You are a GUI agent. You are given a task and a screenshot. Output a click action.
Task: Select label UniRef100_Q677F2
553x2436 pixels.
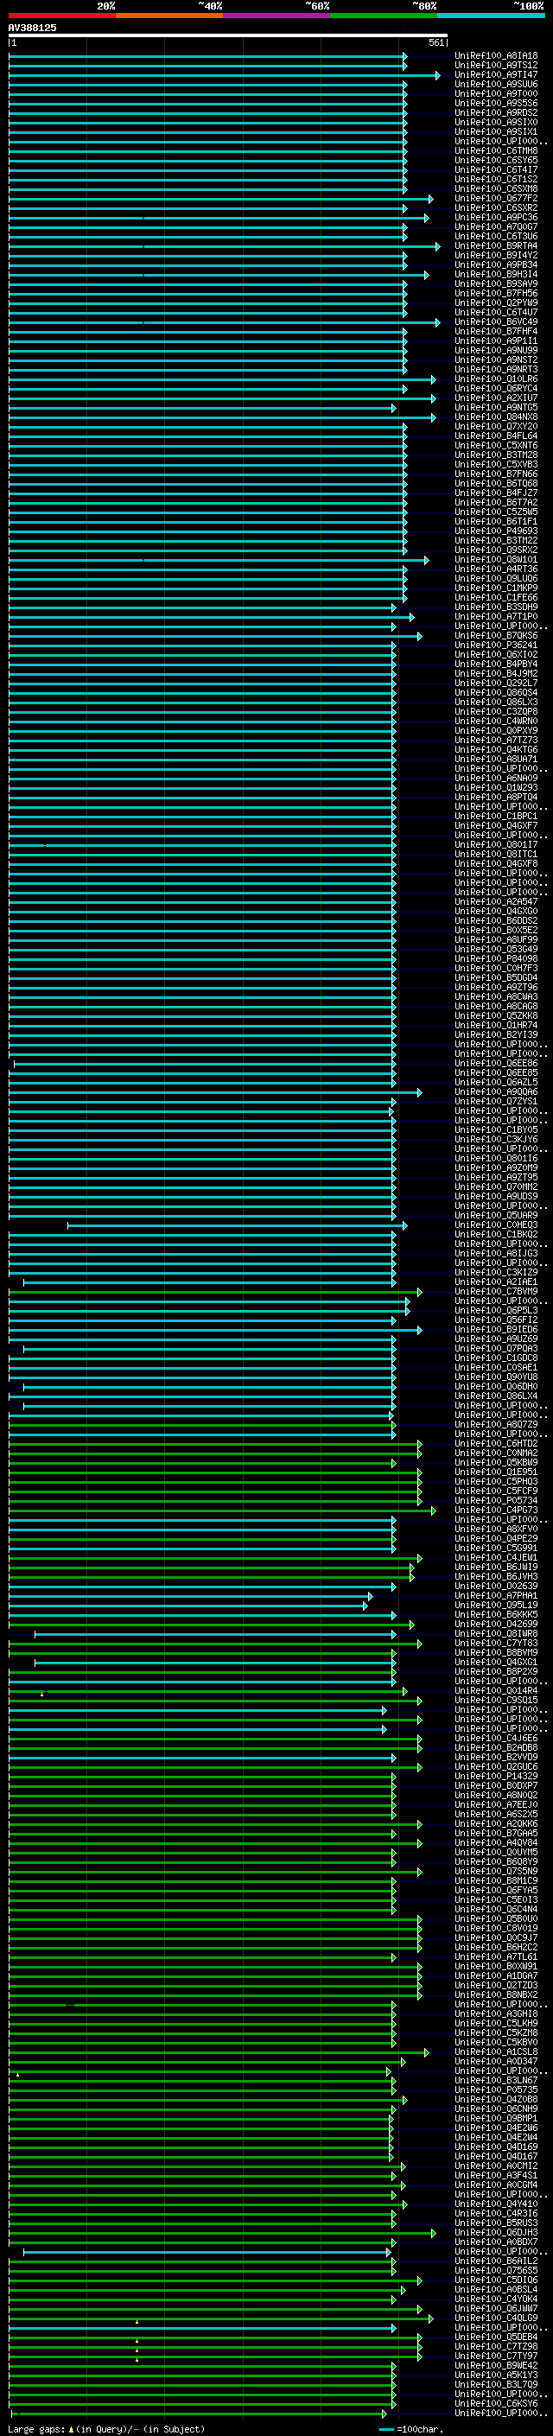496,199
